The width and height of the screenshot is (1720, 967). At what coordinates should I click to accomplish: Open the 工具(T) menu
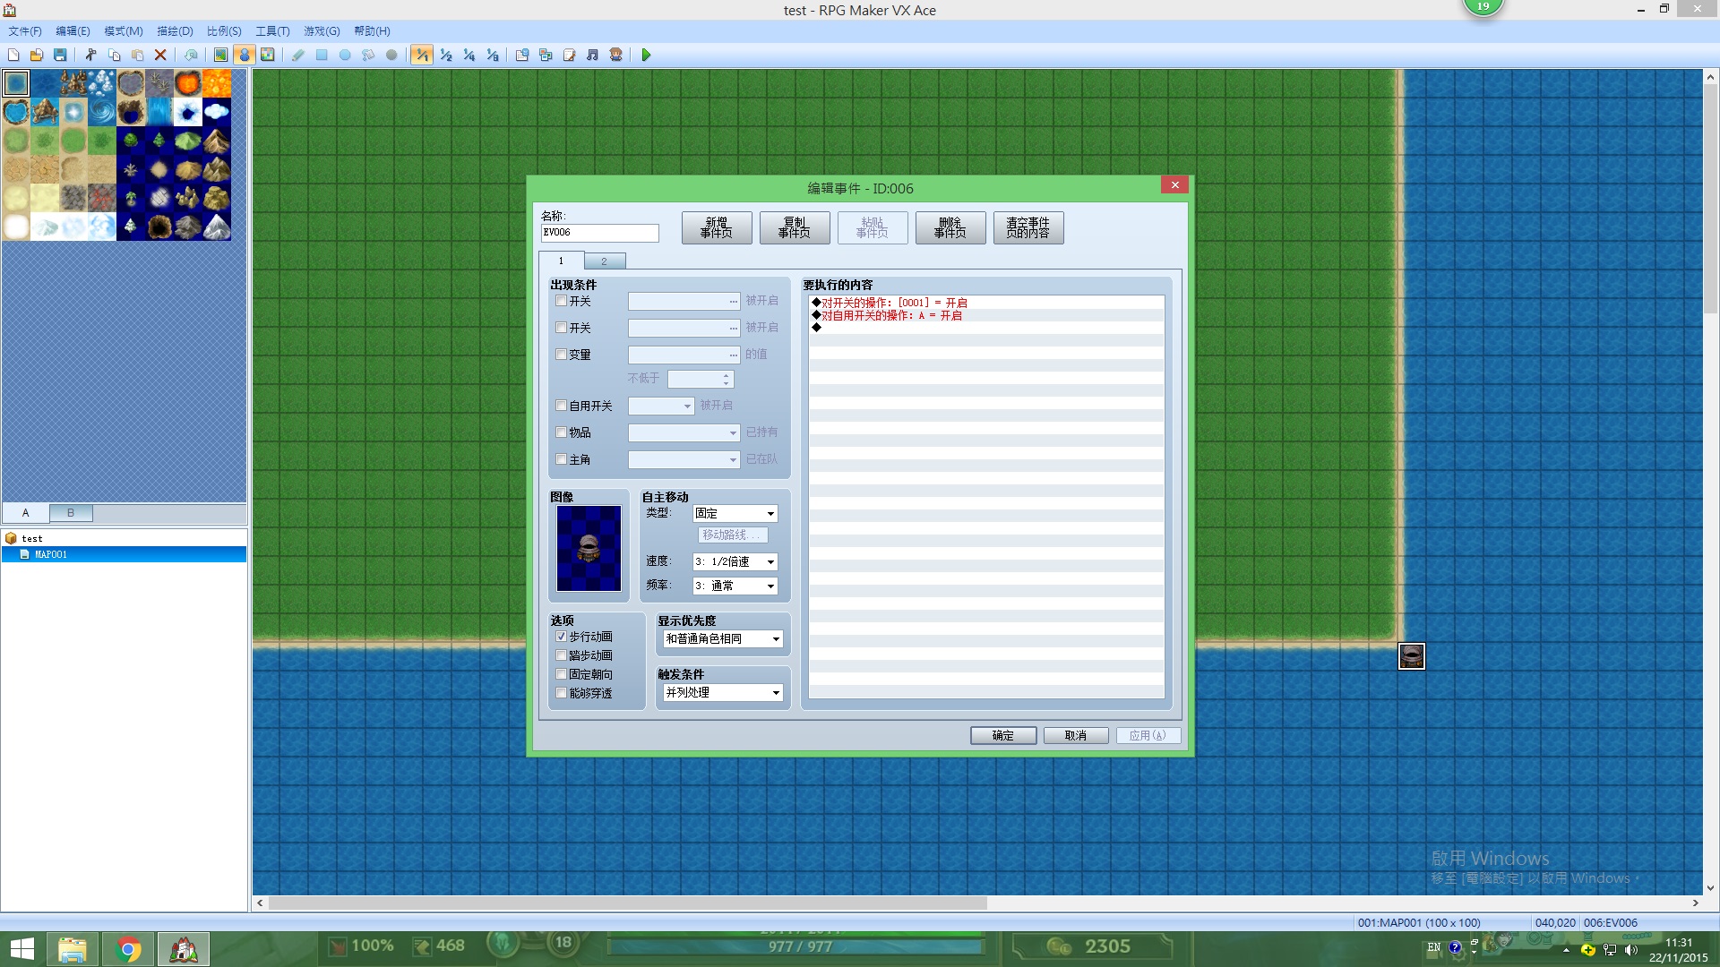point(272,31)
